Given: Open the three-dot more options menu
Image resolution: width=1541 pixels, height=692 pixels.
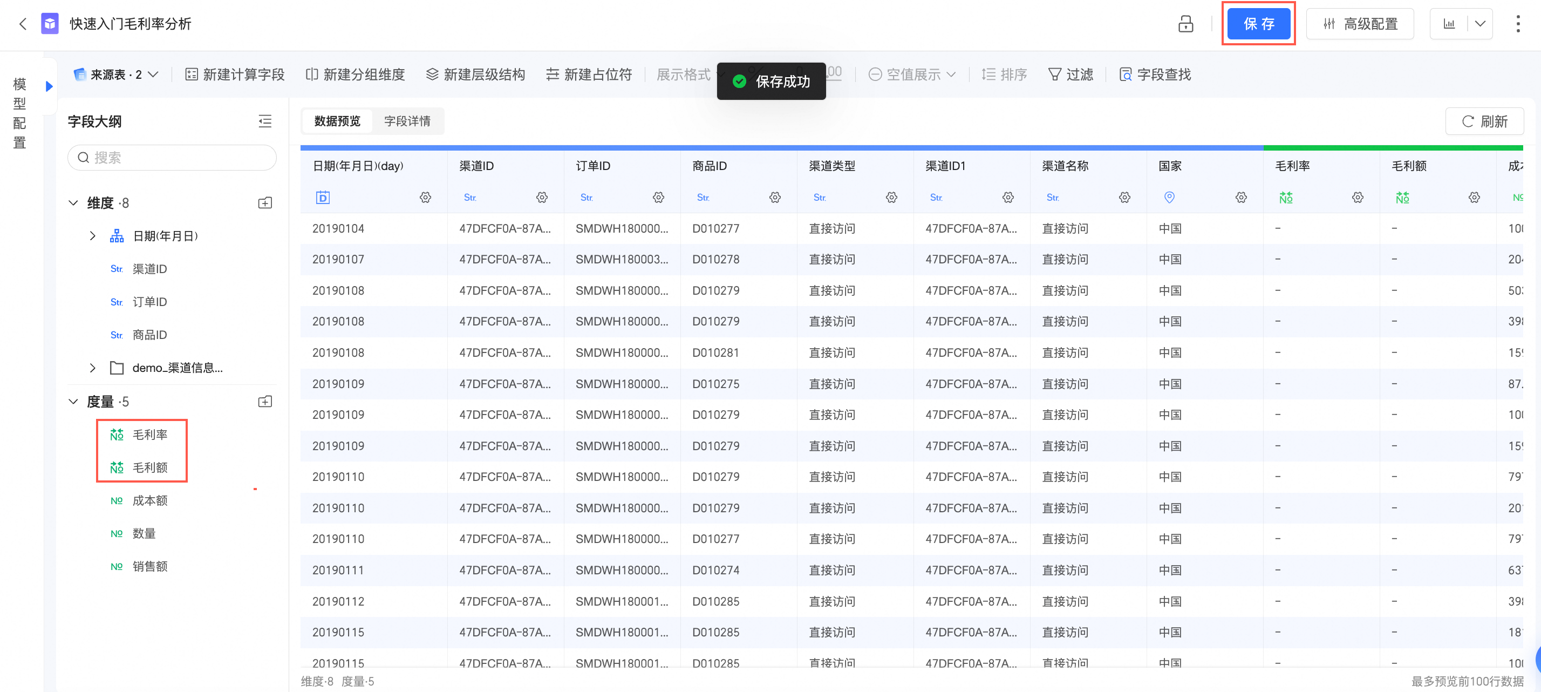Looking at the screenshot, I should 1518,24.
